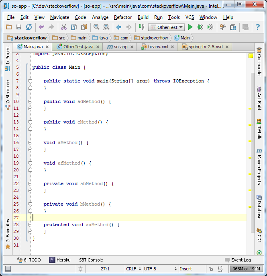This screenshot has height=276, width=267.
Task: Open the Heroku tool window
Action: point(60,260)
